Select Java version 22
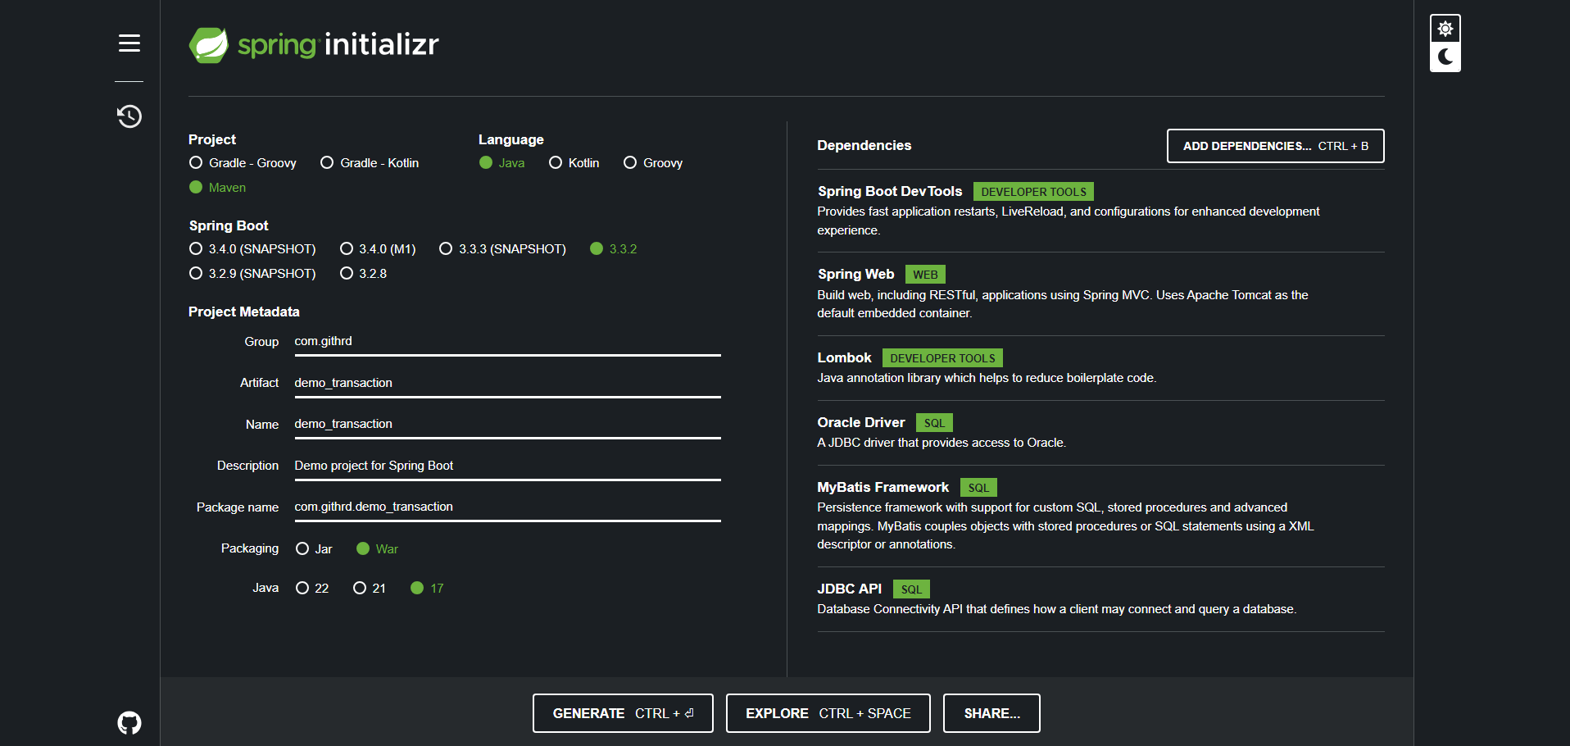Image resolution: width=1570 pixels, height=746 pixels. (x=312, y=589)
